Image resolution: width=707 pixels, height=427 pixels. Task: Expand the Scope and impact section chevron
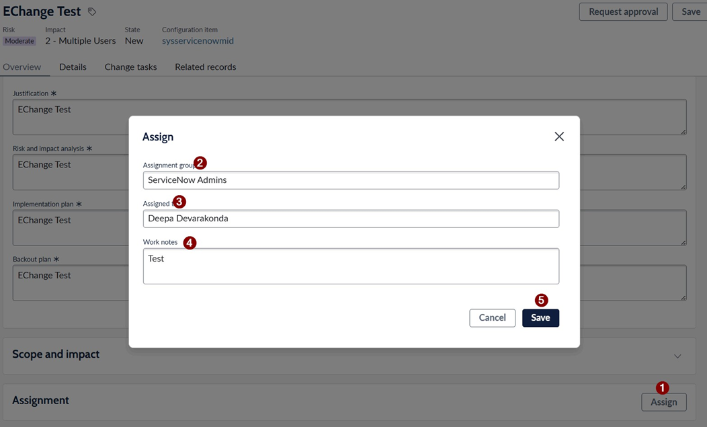[x=677, y=356]
